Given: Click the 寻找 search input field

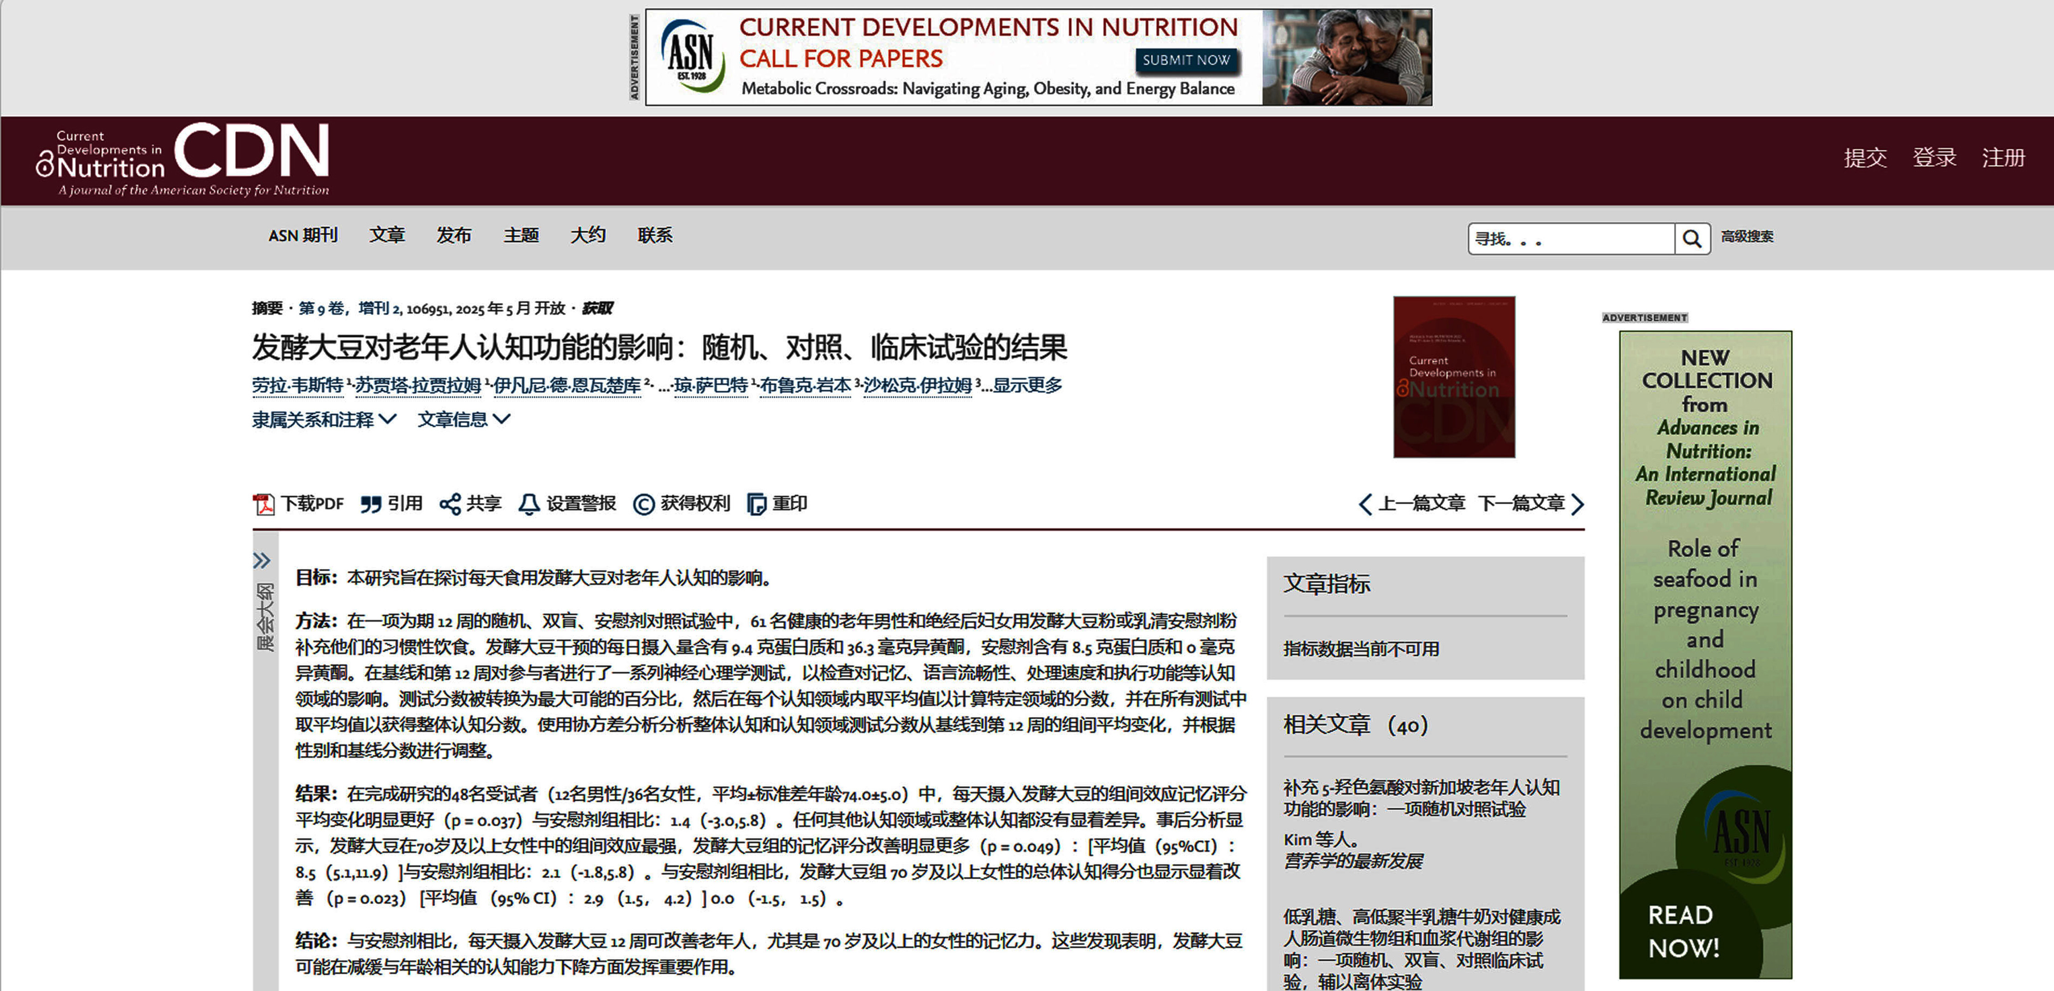Looking at the screenshot, I should point(1571,239).
